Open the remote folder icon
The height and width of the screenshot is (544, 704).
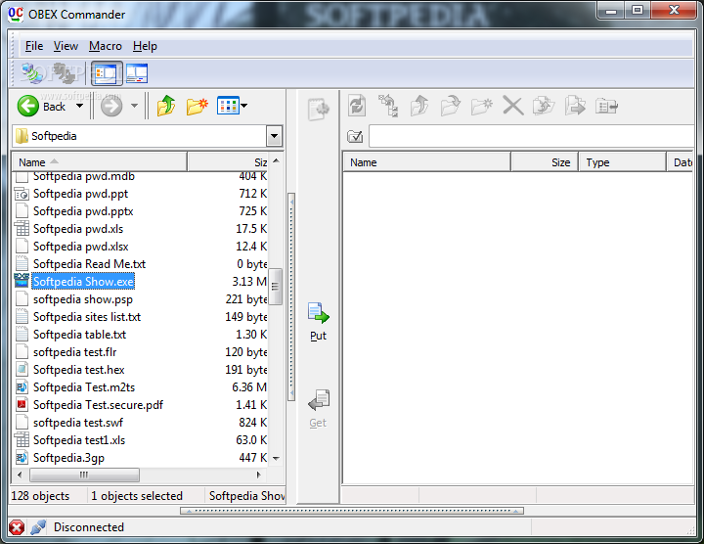(451, 106)
